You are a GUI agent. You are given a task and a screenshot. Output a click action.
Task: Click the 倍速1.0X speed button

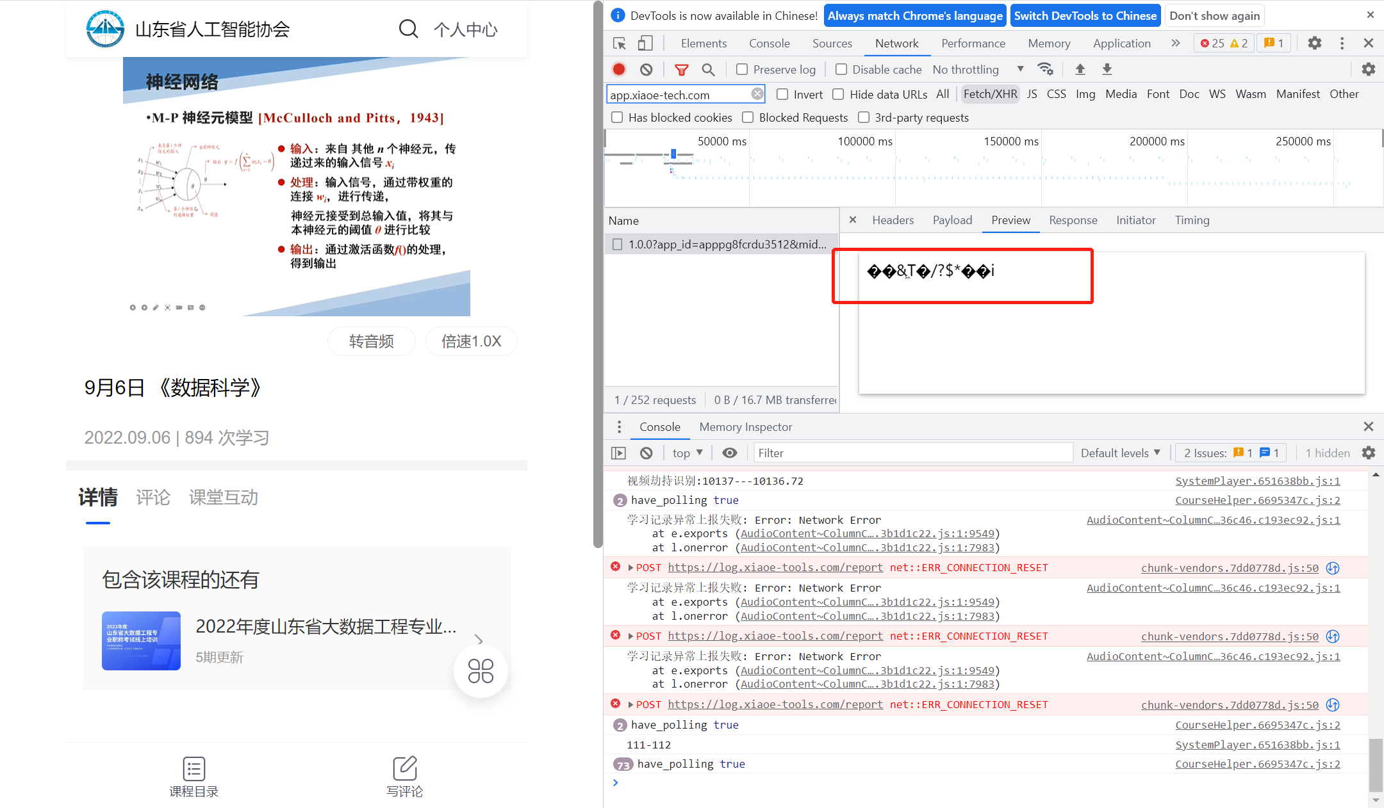pos(471,341)
